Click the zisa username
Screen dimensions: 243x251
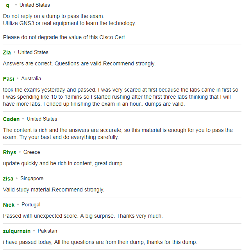pyautogui.click(x=8, y=179)
